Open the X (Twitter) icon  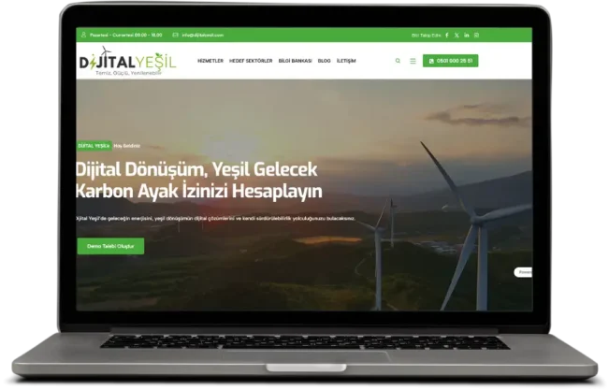click(457, 35)
